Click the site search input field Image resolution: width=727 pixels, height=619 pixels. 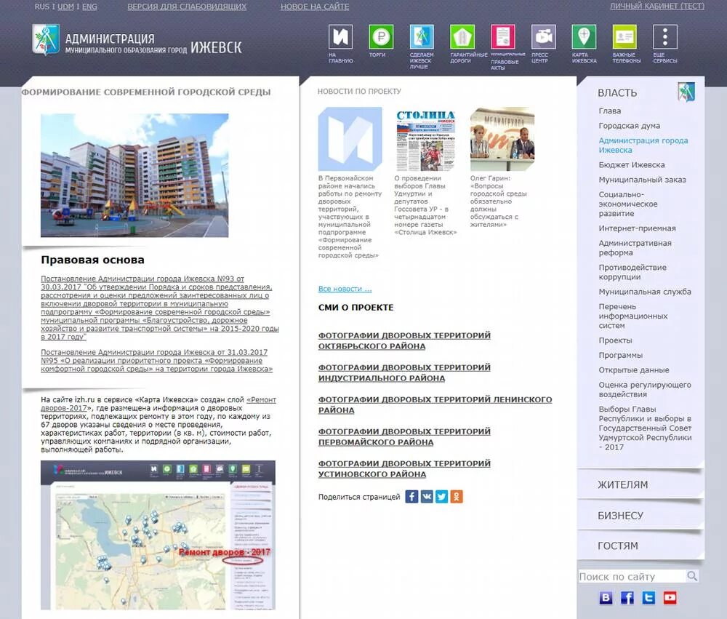tap(634, 576)
